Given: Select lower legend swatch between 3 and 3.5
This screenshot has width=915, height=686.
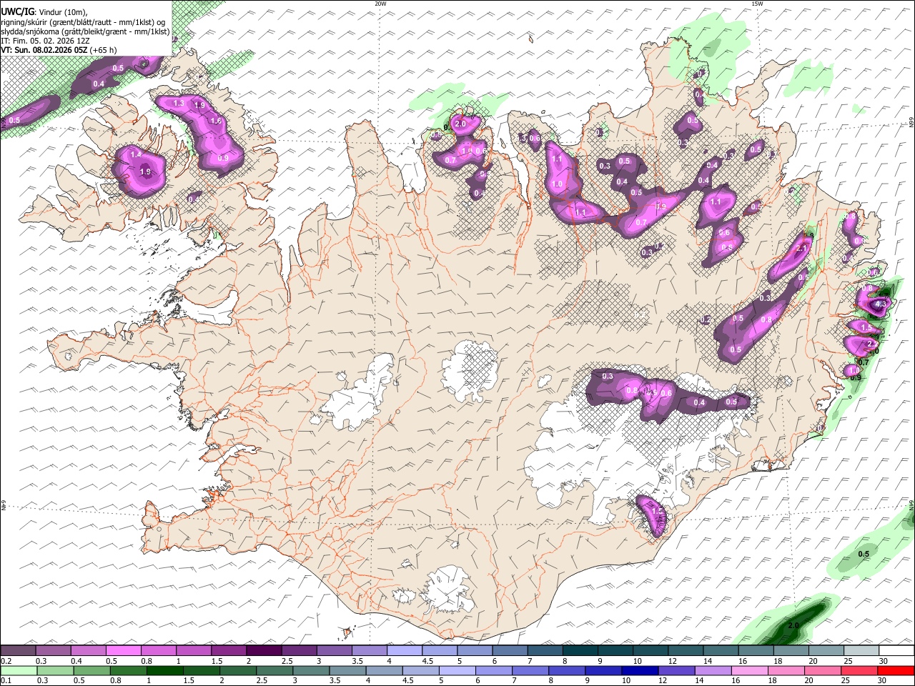Looking at the screenshot, I should tap(311, 670).
